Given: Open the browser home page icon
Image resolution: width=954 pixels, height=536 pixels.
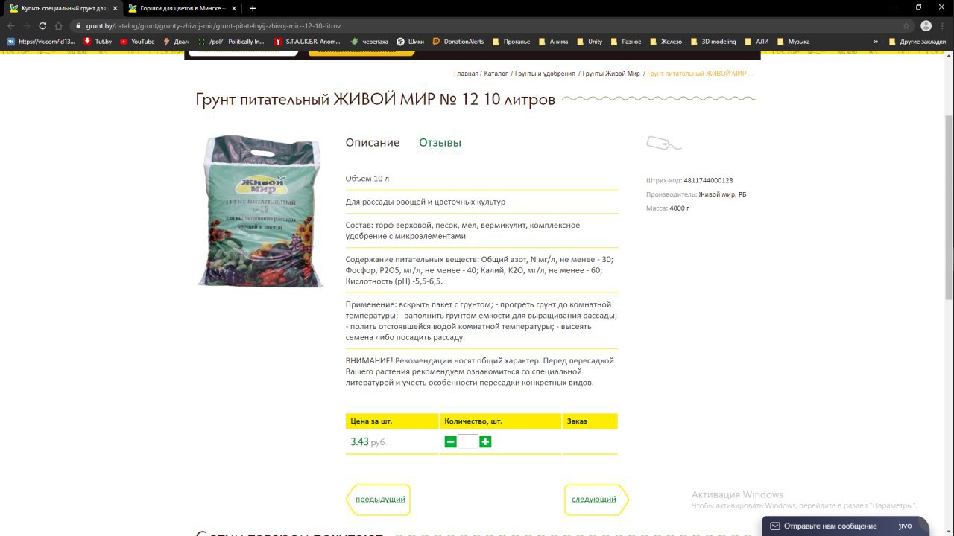Looking at the screenshot, I should (x=58, y=25).
